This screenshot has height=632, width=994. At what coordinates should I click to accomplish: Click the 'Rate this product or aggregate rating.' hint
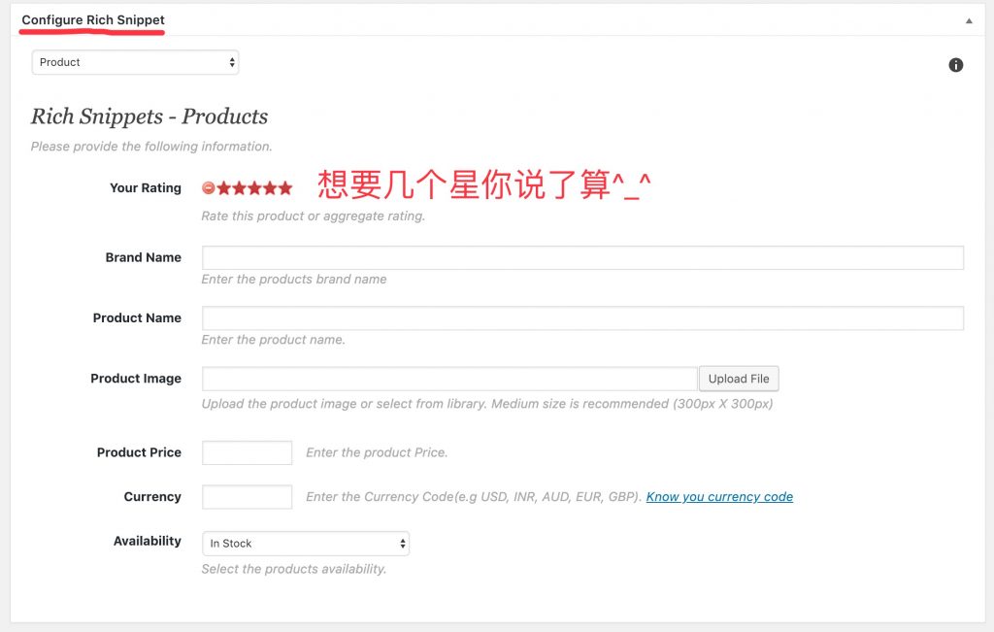point(314,216)
